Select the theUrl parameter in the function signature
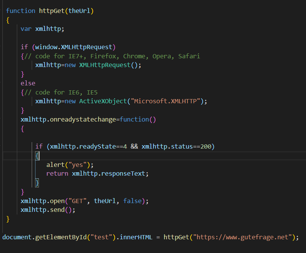Screen dimensions: 306x253 click(79, 11)
